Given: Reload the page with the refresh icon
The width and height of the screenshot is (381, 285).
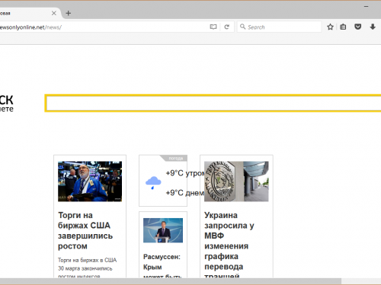Looking at the screenshot, I should 227,27.
